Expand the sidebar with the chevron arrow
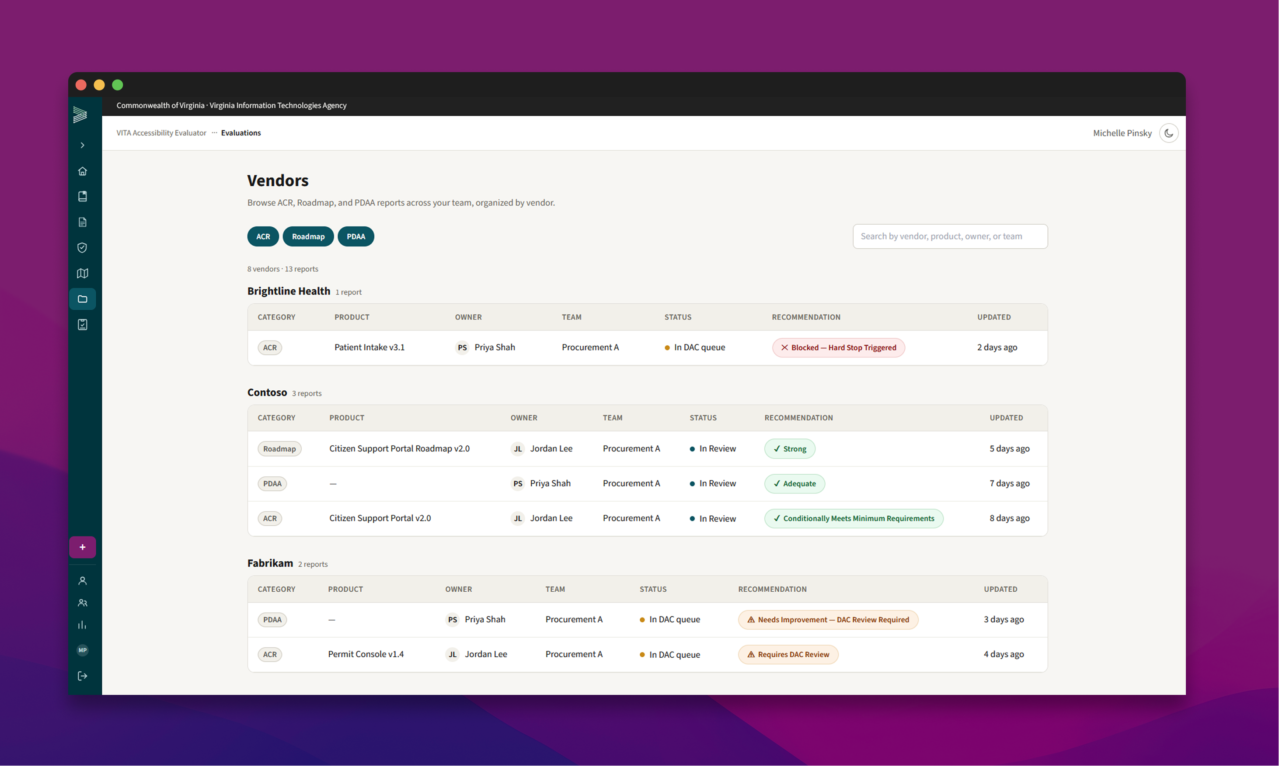Image resolution: width=1279 pixels, height=767 pixels. click(x=82, y=145)
